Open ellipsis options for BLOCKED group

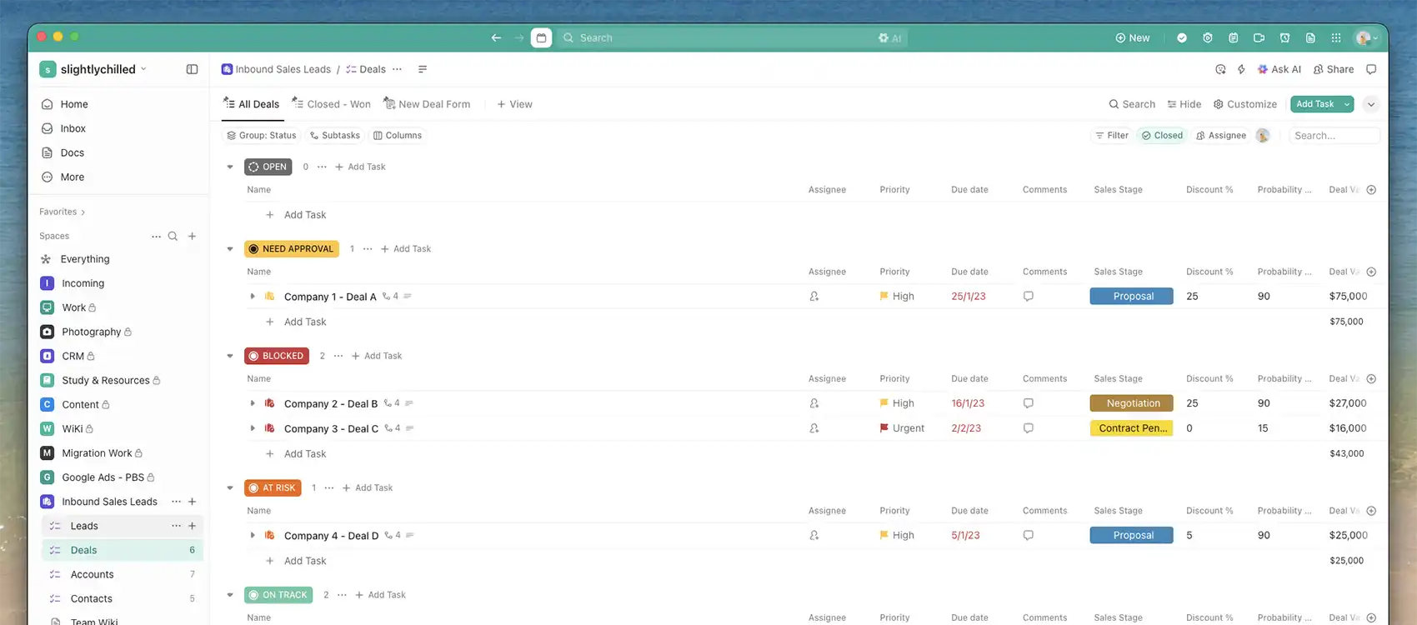(338, 356)
